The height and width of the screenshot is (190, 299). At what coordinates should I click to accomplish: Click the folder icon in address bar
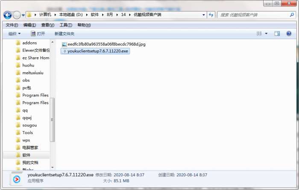click(x=29, y=15)
